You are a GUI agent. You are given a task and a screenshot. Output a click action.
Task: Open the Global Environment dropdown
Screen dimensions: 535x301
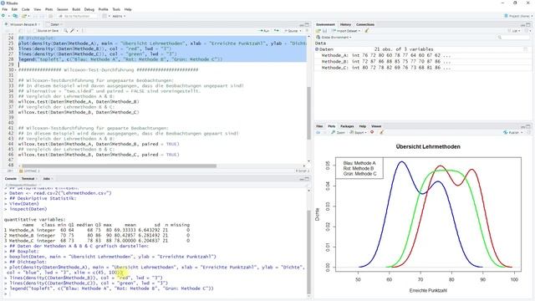coord(334,37)
